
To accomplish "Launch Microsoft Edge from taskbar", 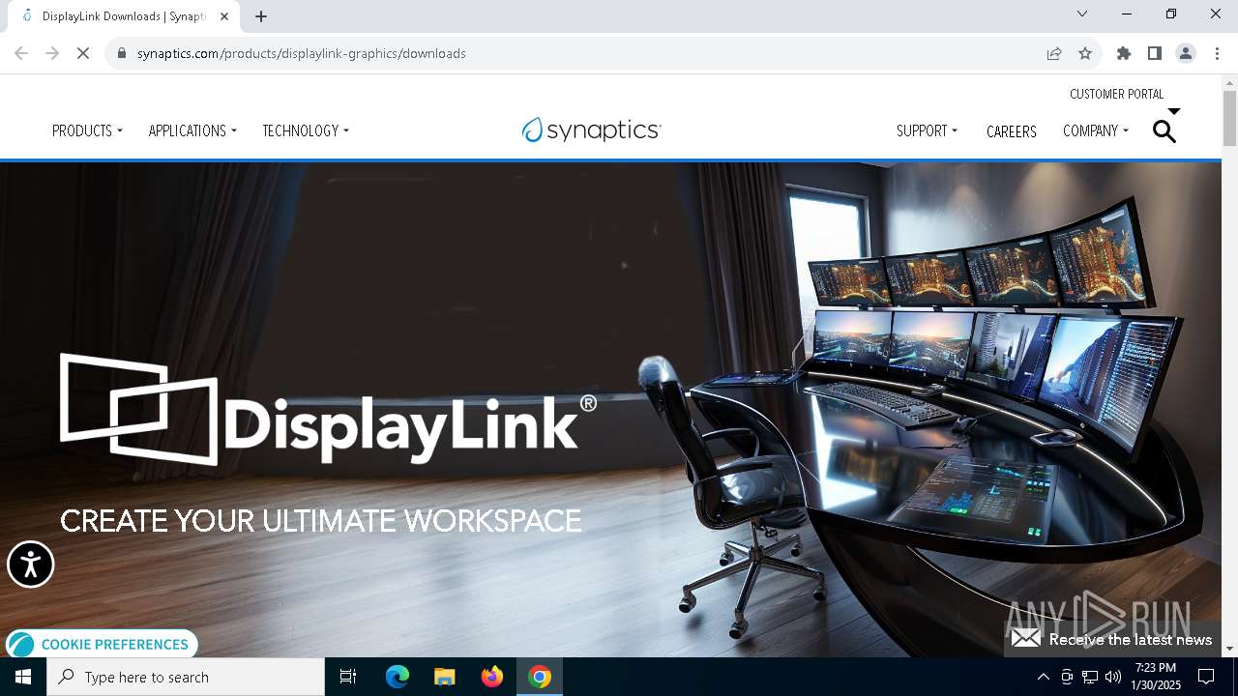I will tap(398, 677).
